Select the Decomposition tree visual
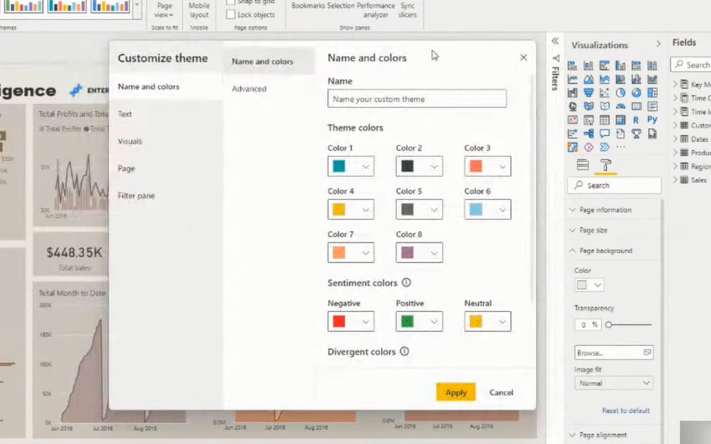 point(589,134)
